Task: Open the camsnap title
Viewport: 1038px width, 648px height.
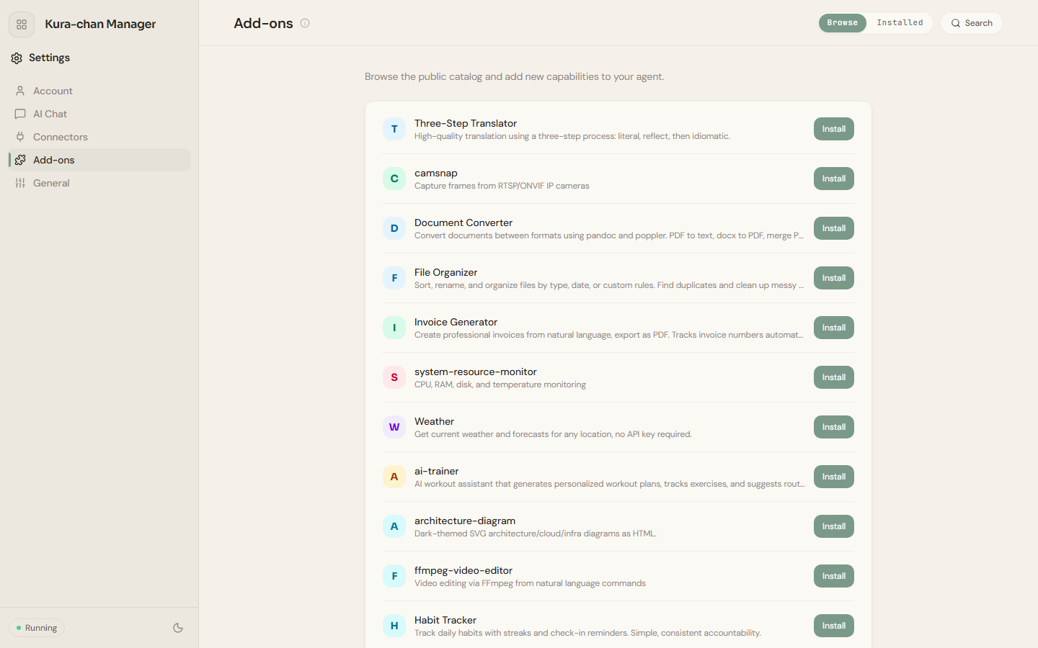Action: [436, 173]
